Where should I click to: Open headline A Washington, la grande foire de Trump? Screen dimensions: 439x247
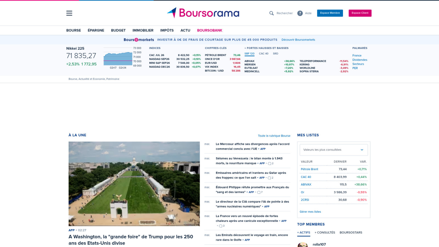pyautogui.click(x=131, y=240)
